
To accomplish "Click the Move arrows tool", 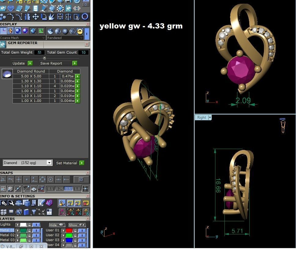I will coord(35,17).
